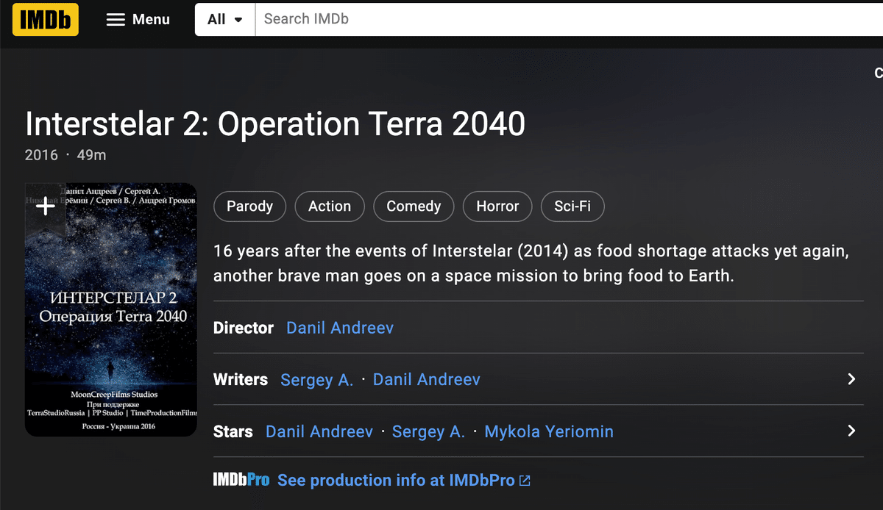
Task: Click the IMDb logo
Action: coord(46,19)
